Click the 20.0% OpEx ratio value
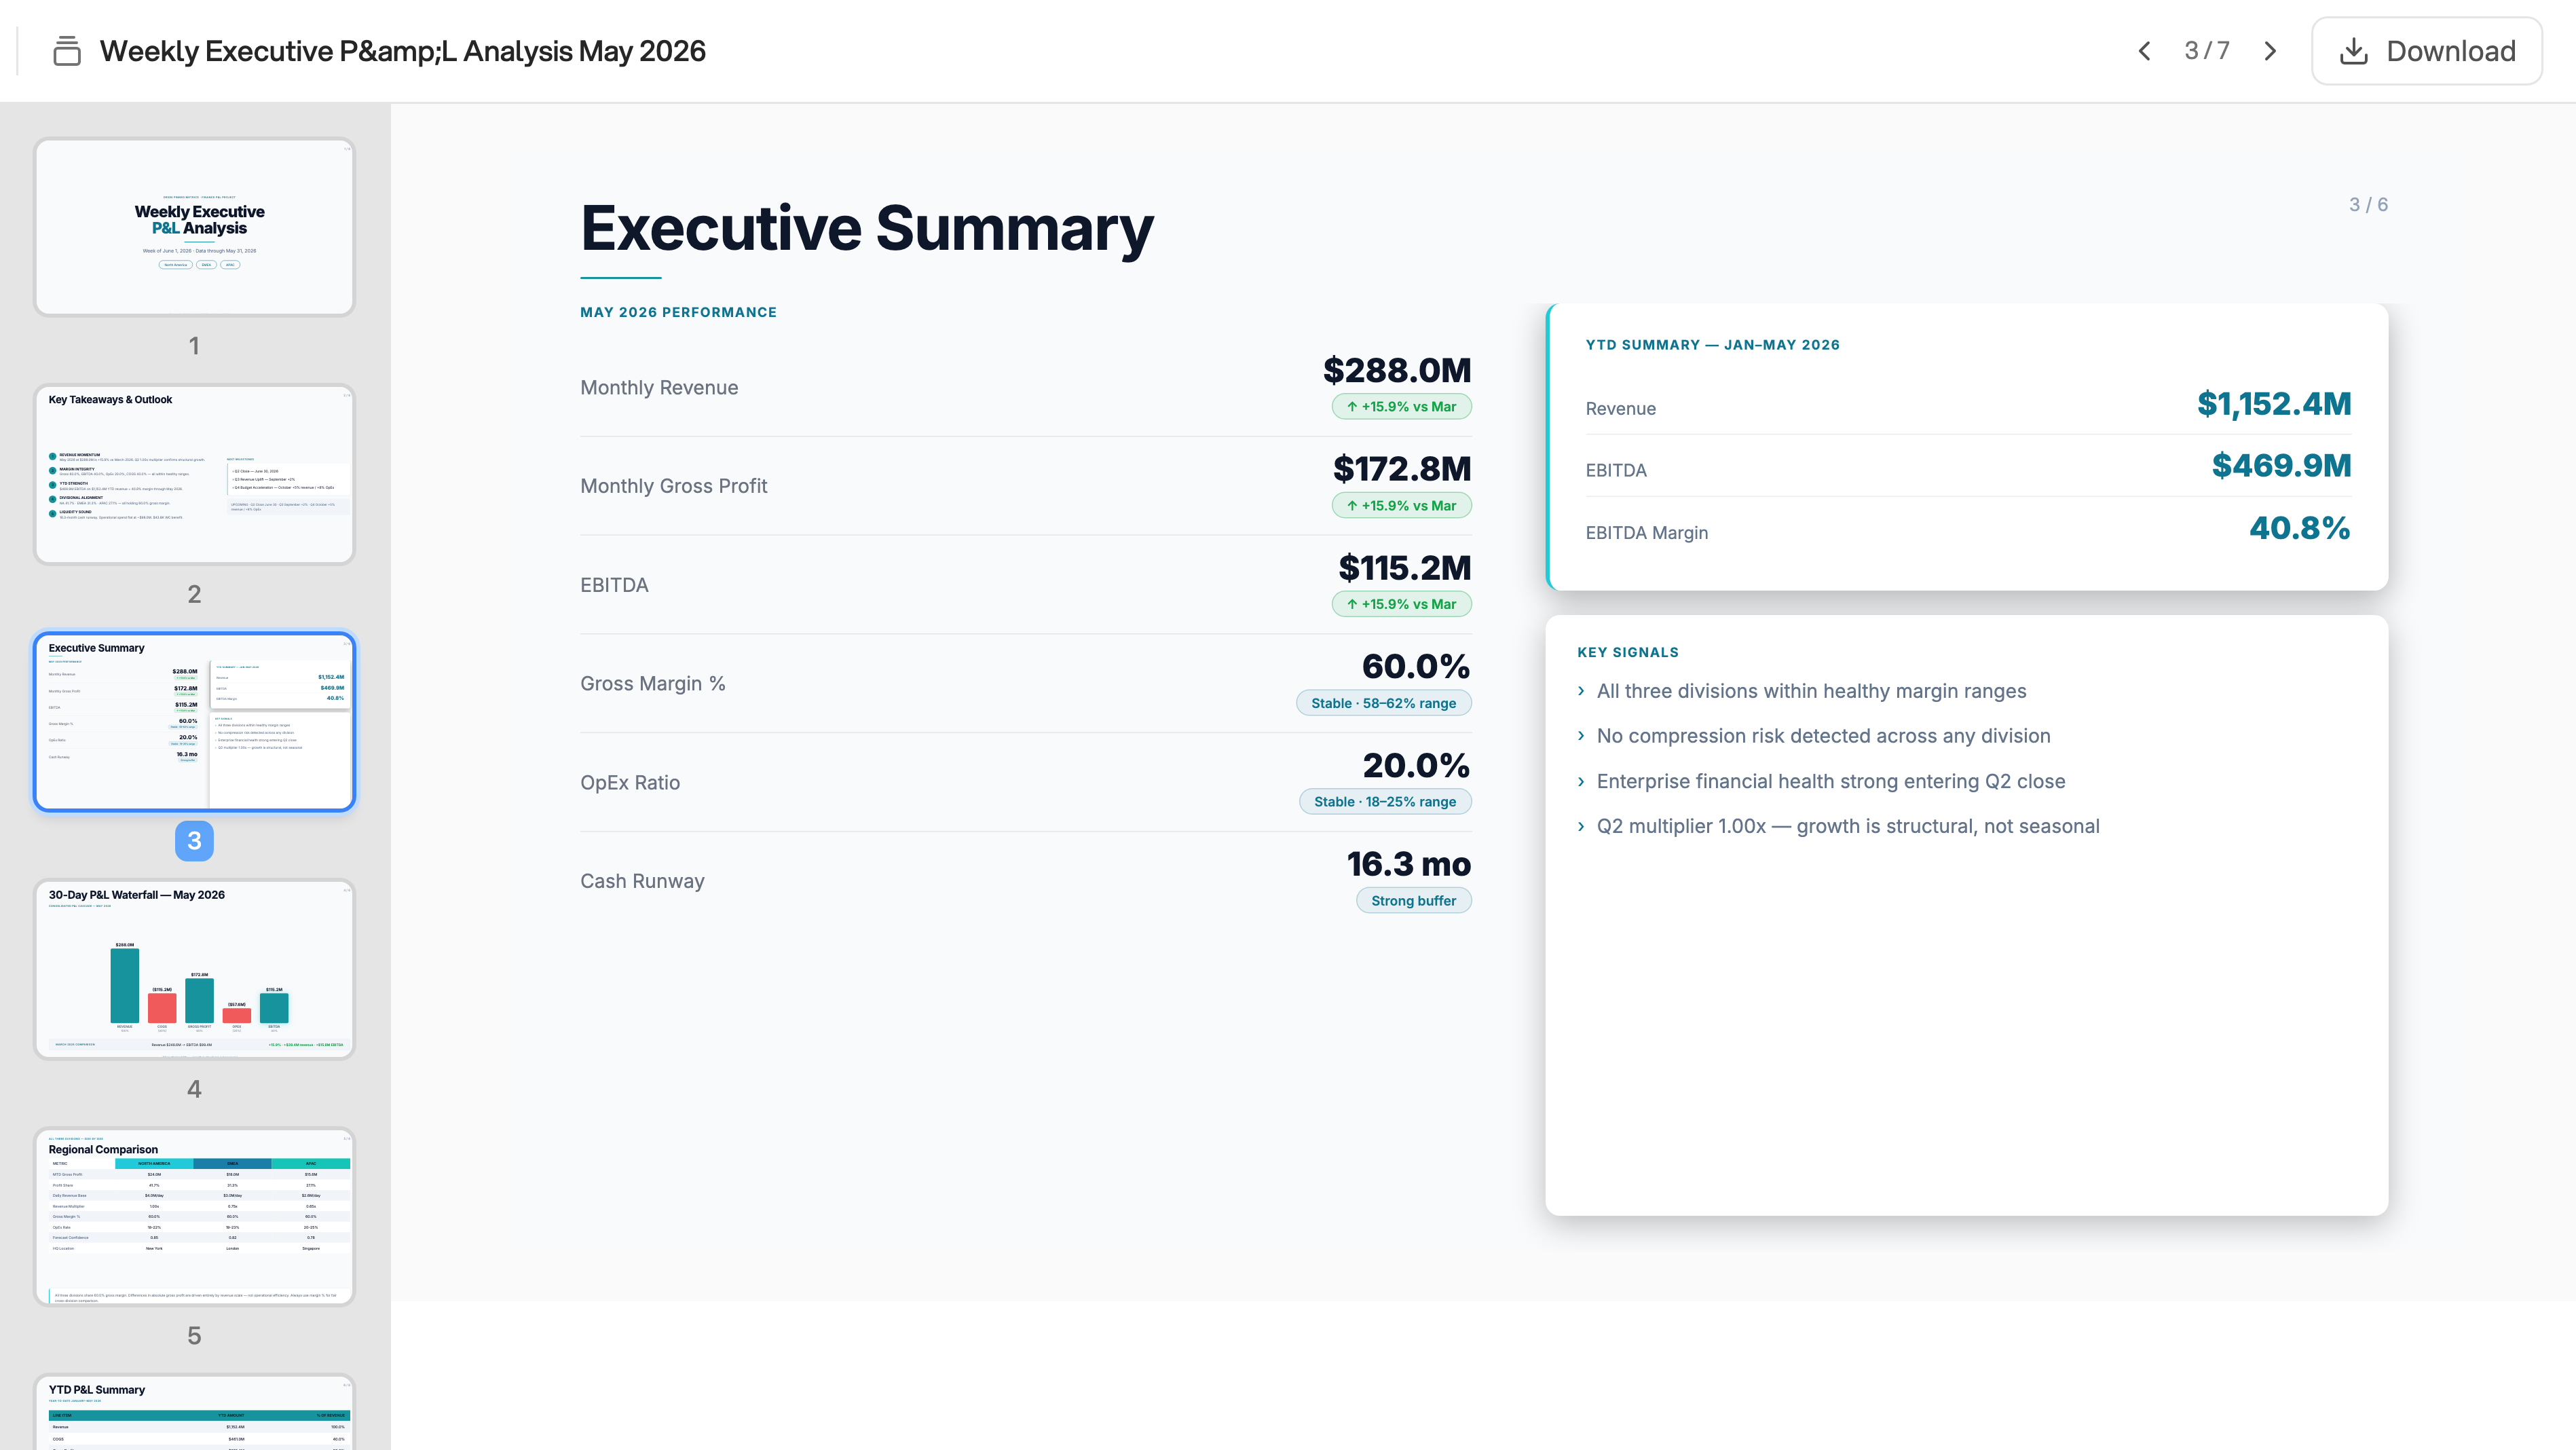The width and height of the screenshot is (2576, 1450). point(1416,765)
